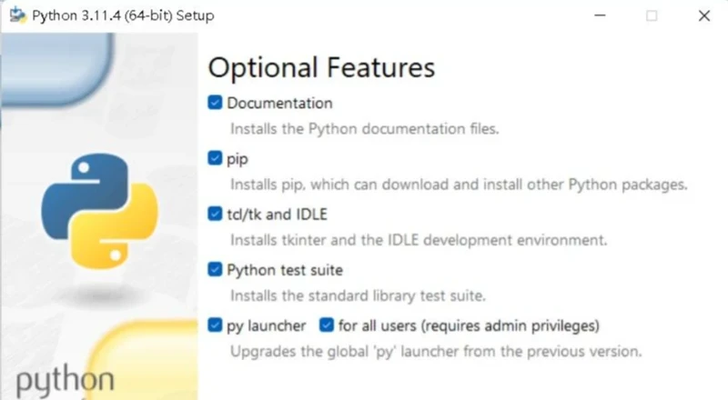Click the 'Python test suite' label text
Image resolution: width=728 pixels, height=400 pixels.
click(x=284, y=270)
